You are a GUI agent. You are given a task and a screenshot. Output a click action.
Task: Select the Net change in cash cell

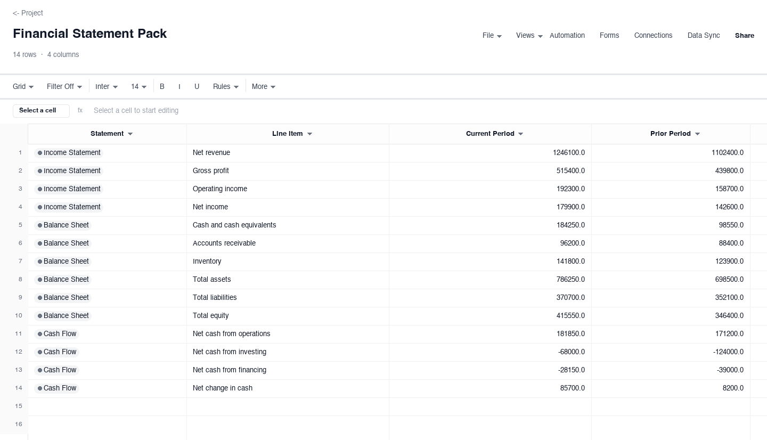tap(288, 388)
